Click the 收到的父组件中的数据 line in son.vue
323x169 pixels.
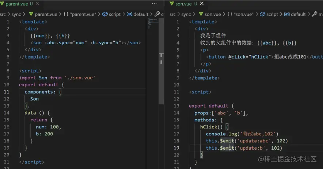[x=248, y=43]
